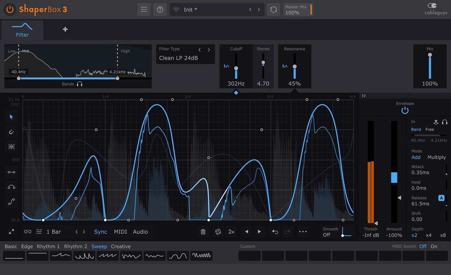Double the pattern using the 2x icon
Image resolution: width=451 pixels, height=275 pixels.
point(231,231)
